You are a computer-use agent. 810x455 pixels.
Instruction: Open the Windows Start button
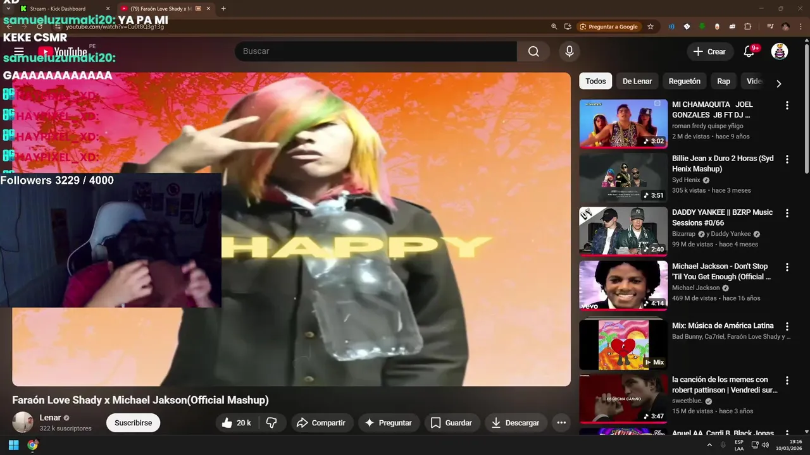pyautogui.click(x=13, y=445)
